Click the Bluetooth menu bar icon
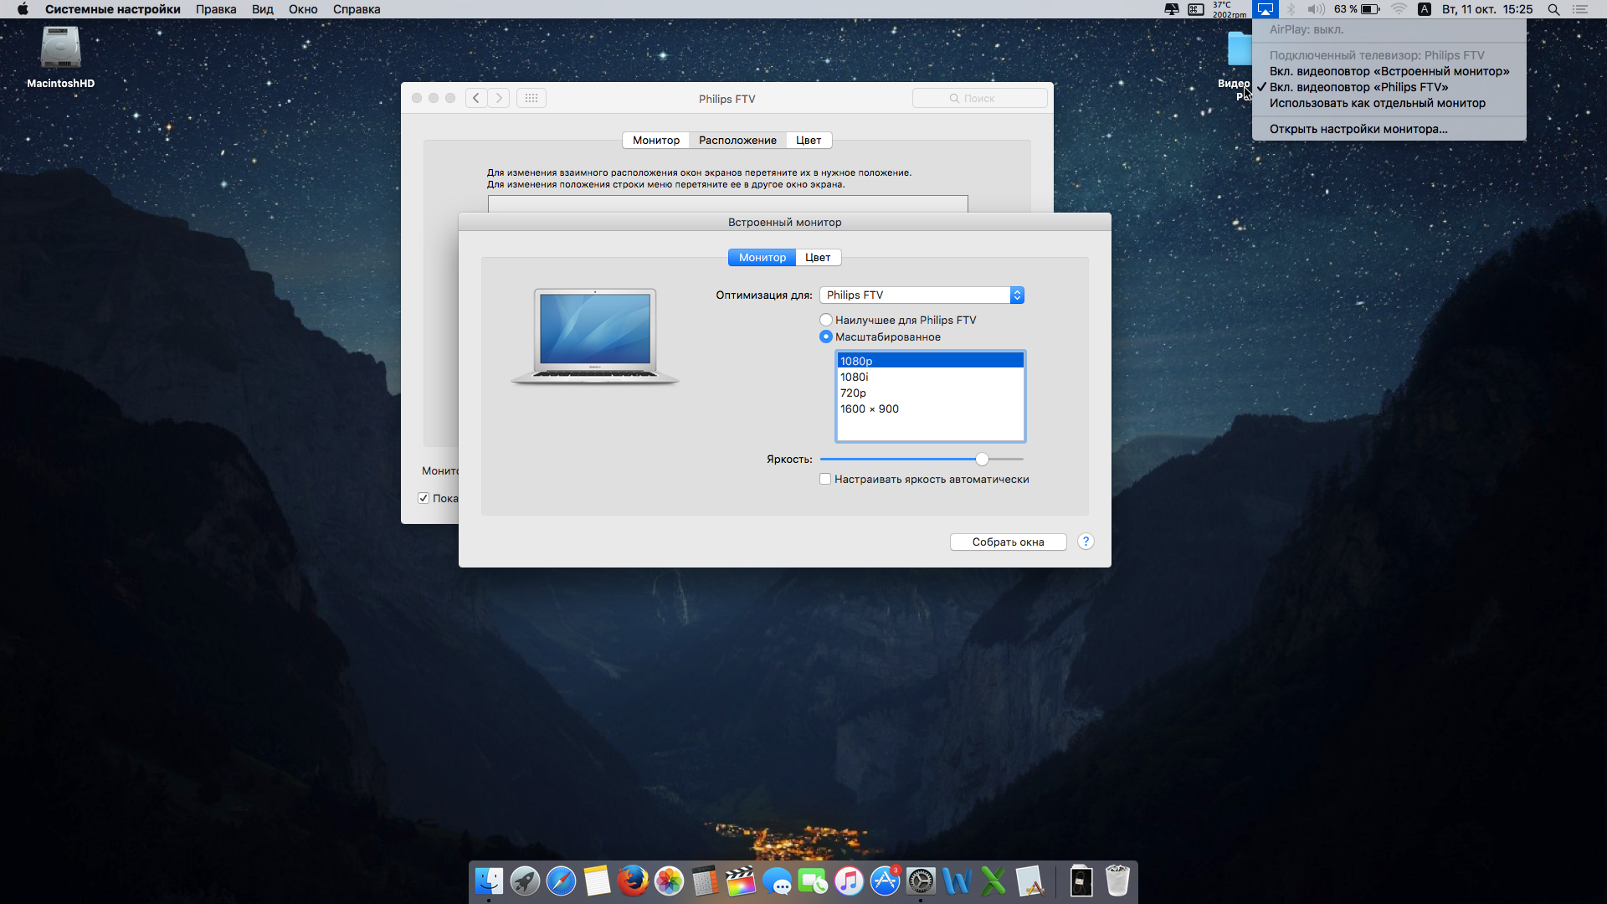Image resolution: width=1607 pixels, height=904 pixels. coord(1291,9)
